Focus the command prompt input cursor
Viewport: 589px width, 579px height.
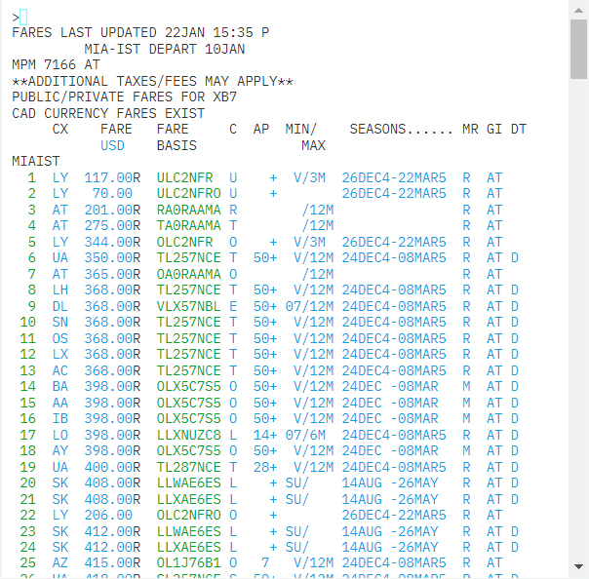23,17
